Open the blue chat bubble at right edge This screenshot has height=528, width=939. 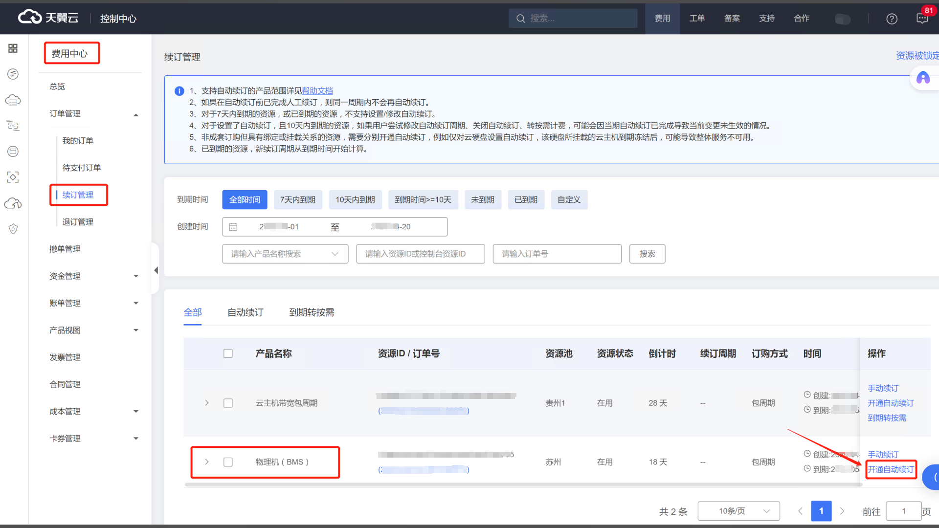click(931, 477)
